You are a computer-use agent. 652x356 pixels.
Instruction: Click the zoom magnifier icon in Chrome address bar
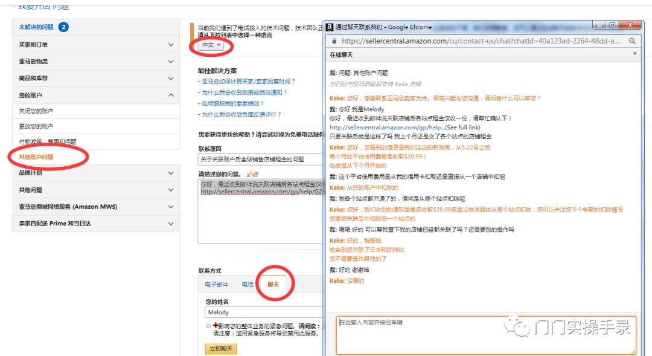point(632,41)
